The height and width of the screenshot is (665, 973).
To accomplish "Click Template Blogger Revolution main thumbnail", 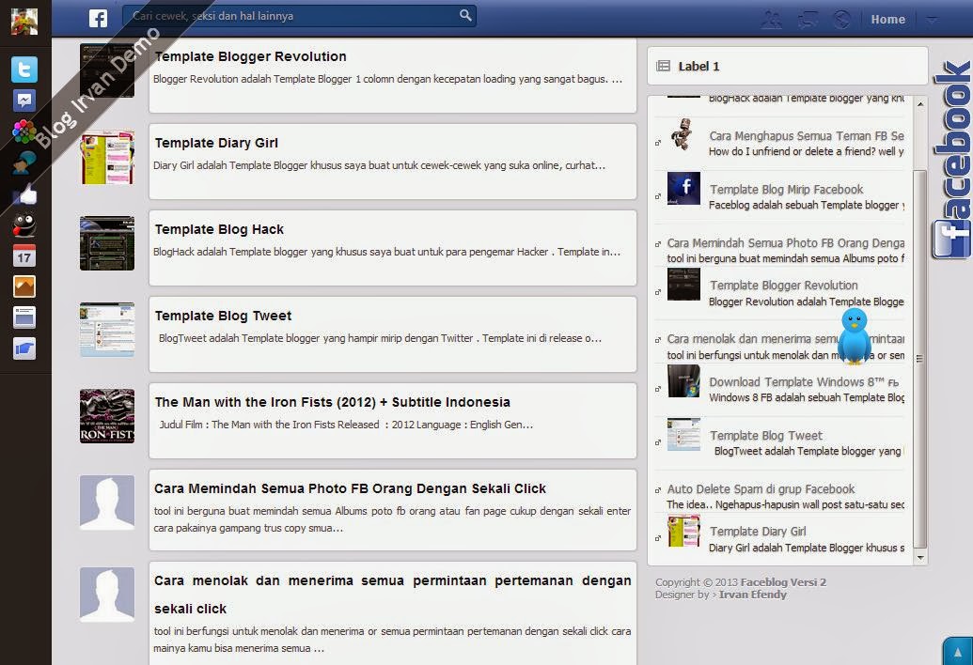I will [x=107, y=70].
